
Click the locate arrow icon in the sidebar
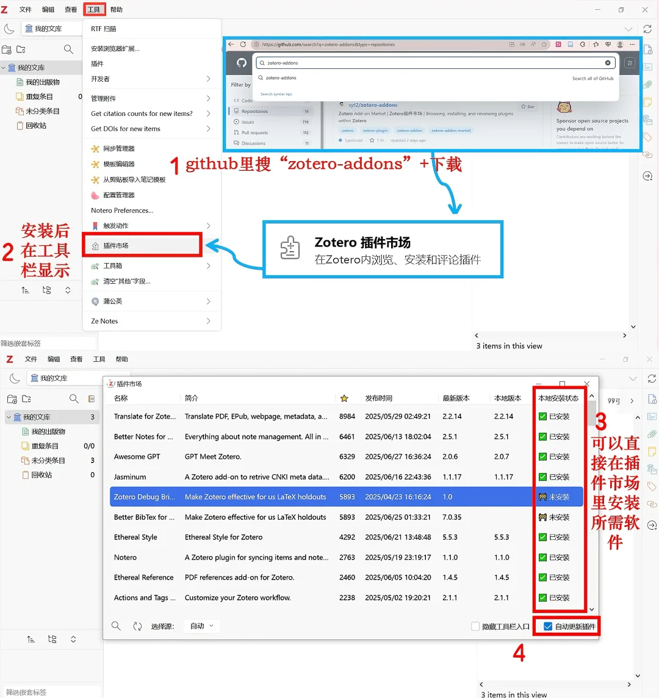pos(648,176)
